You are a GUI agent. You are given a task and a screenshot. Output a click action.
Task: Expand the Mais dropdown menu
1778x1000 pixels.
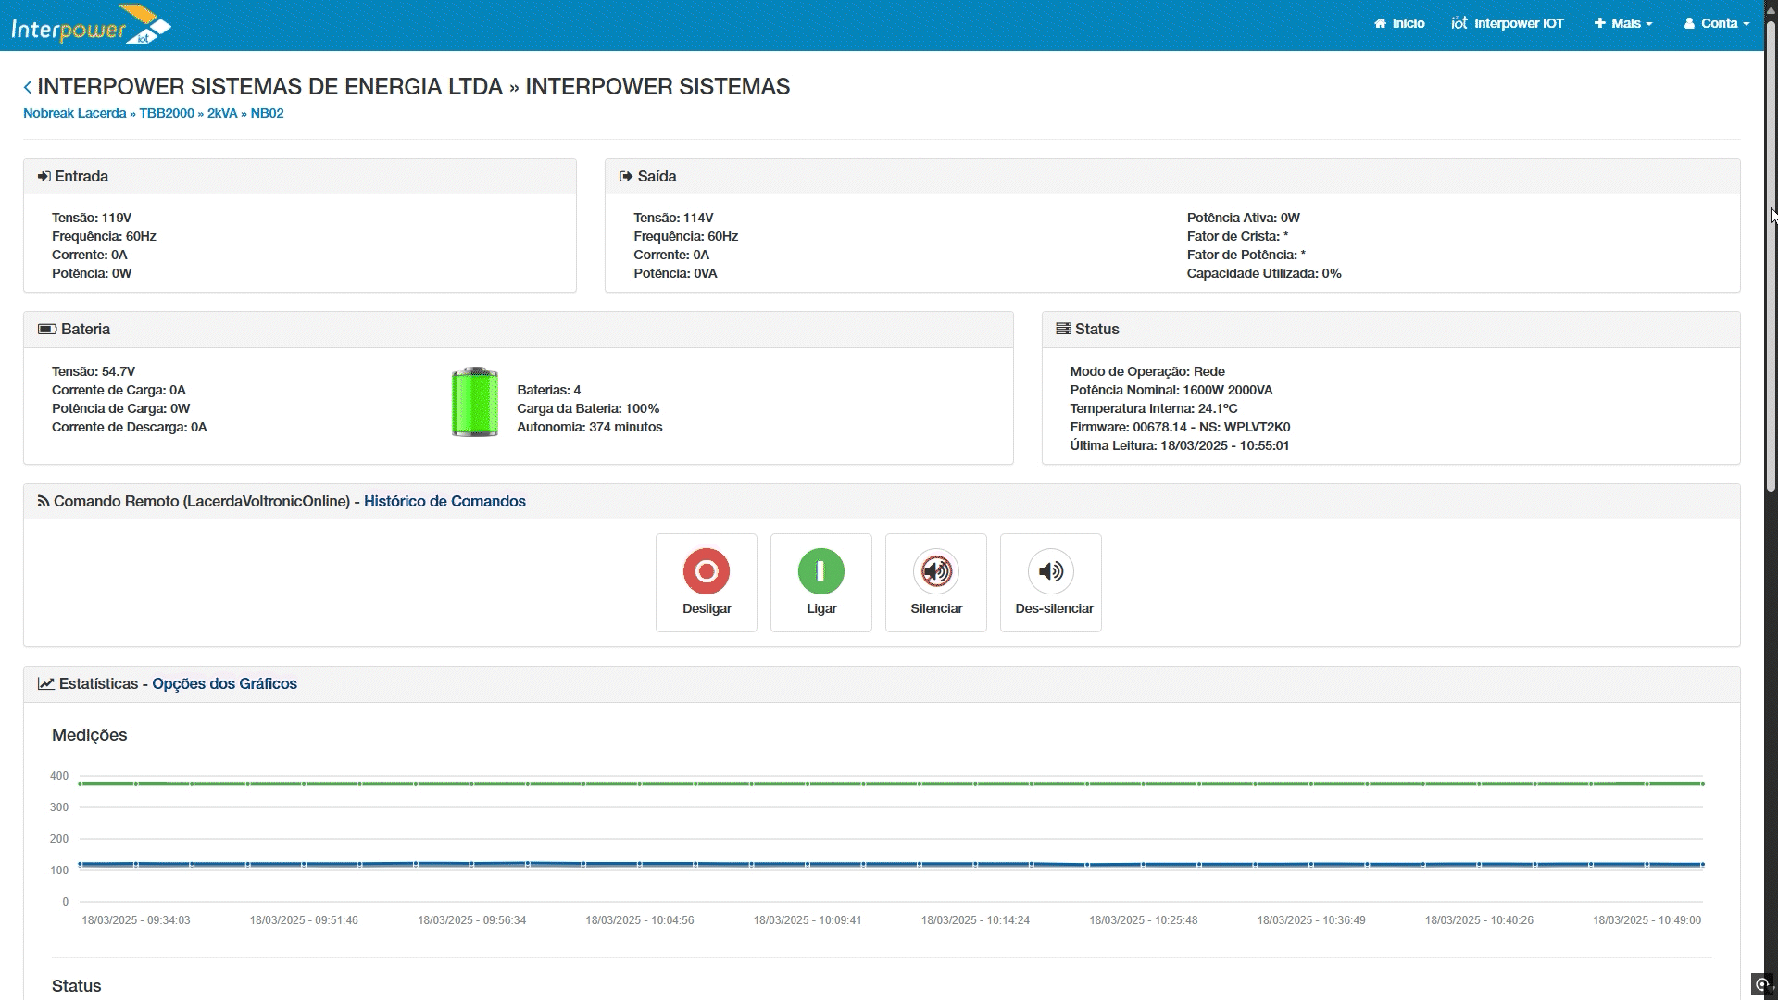pos(1623,23)
